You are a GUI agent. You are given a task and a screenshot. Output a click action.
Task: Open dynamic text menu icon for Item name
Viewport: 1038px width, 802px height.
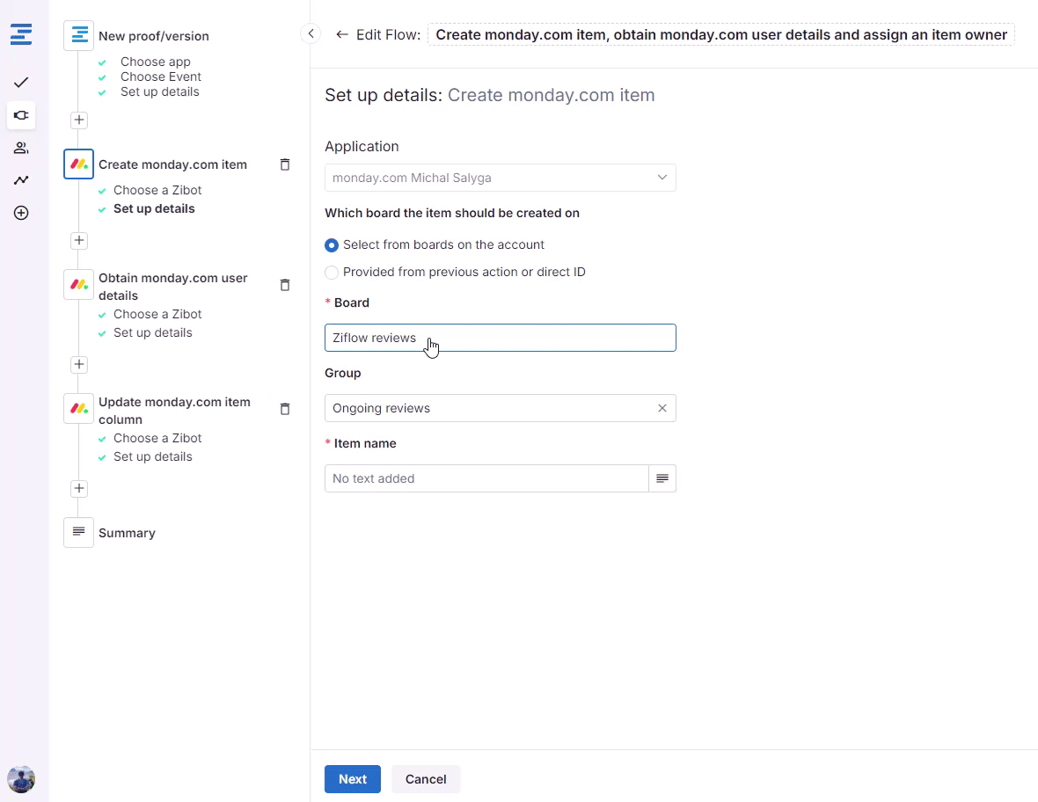[x=662, y=478]
